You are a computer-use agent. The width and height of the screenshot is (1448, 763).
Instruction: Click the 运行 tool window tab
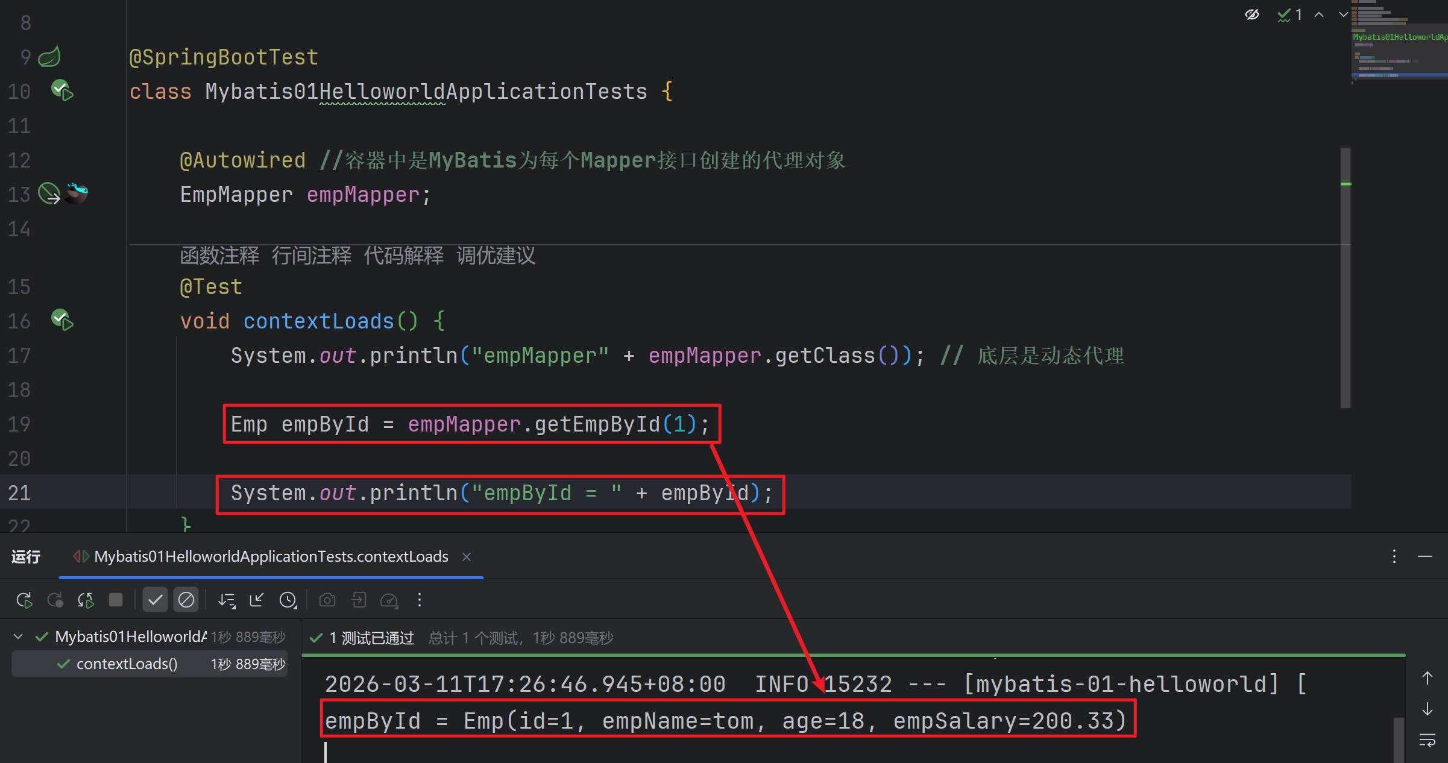26,556
